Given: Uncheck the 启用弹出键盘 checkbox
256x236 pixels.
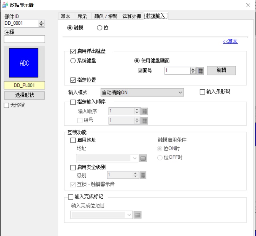Looking at the screenshot, I should tap(73, 51).
